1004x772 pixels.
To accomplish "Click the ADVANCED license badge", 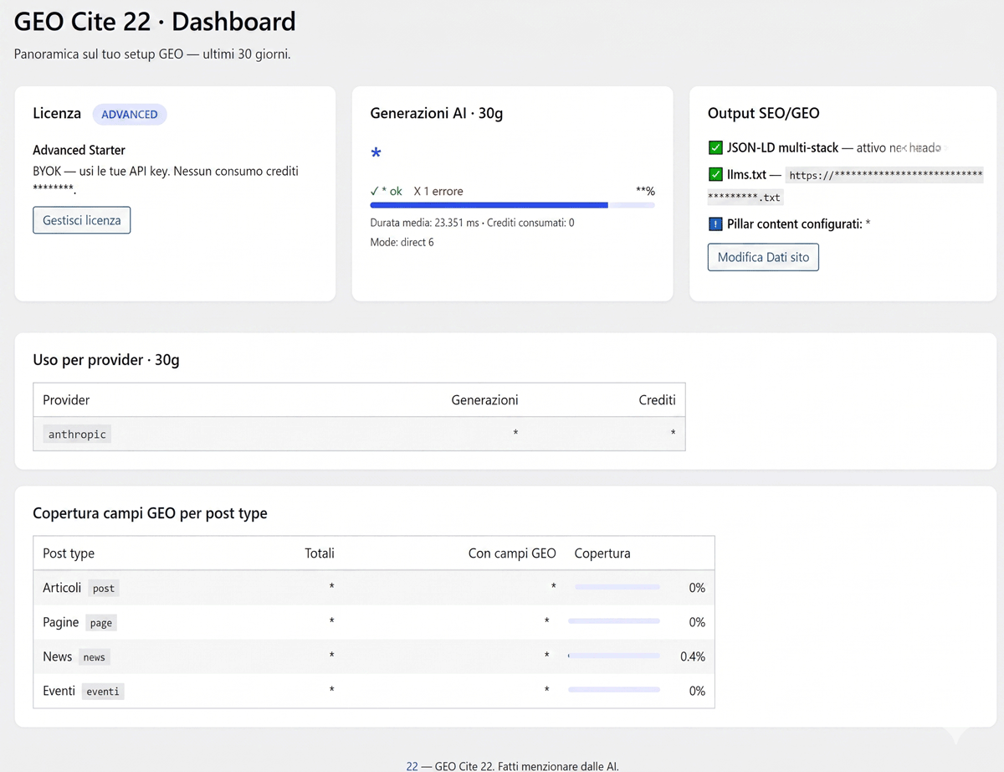I will click(x=130, y=114).
